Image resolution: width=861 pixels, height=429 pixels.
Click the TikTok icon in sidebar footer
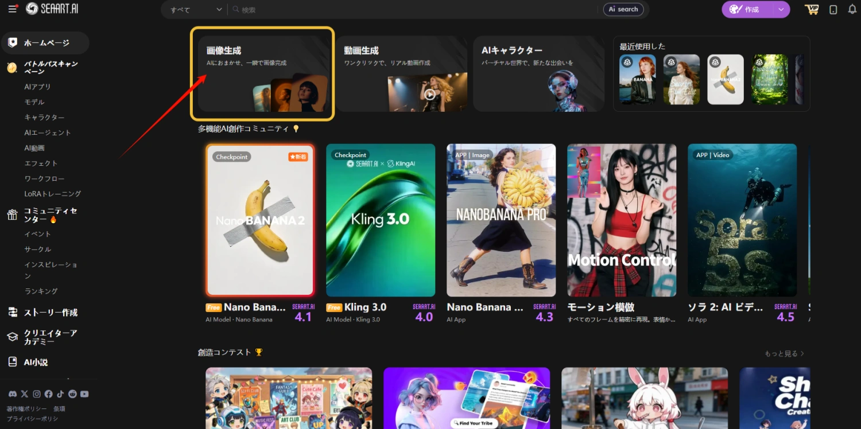click(60, 394)
